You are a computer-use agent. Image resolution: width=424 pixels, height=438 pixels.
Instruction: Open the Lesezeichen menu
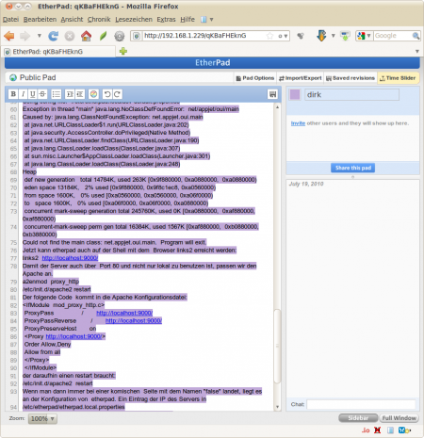[x=134, y=20]
